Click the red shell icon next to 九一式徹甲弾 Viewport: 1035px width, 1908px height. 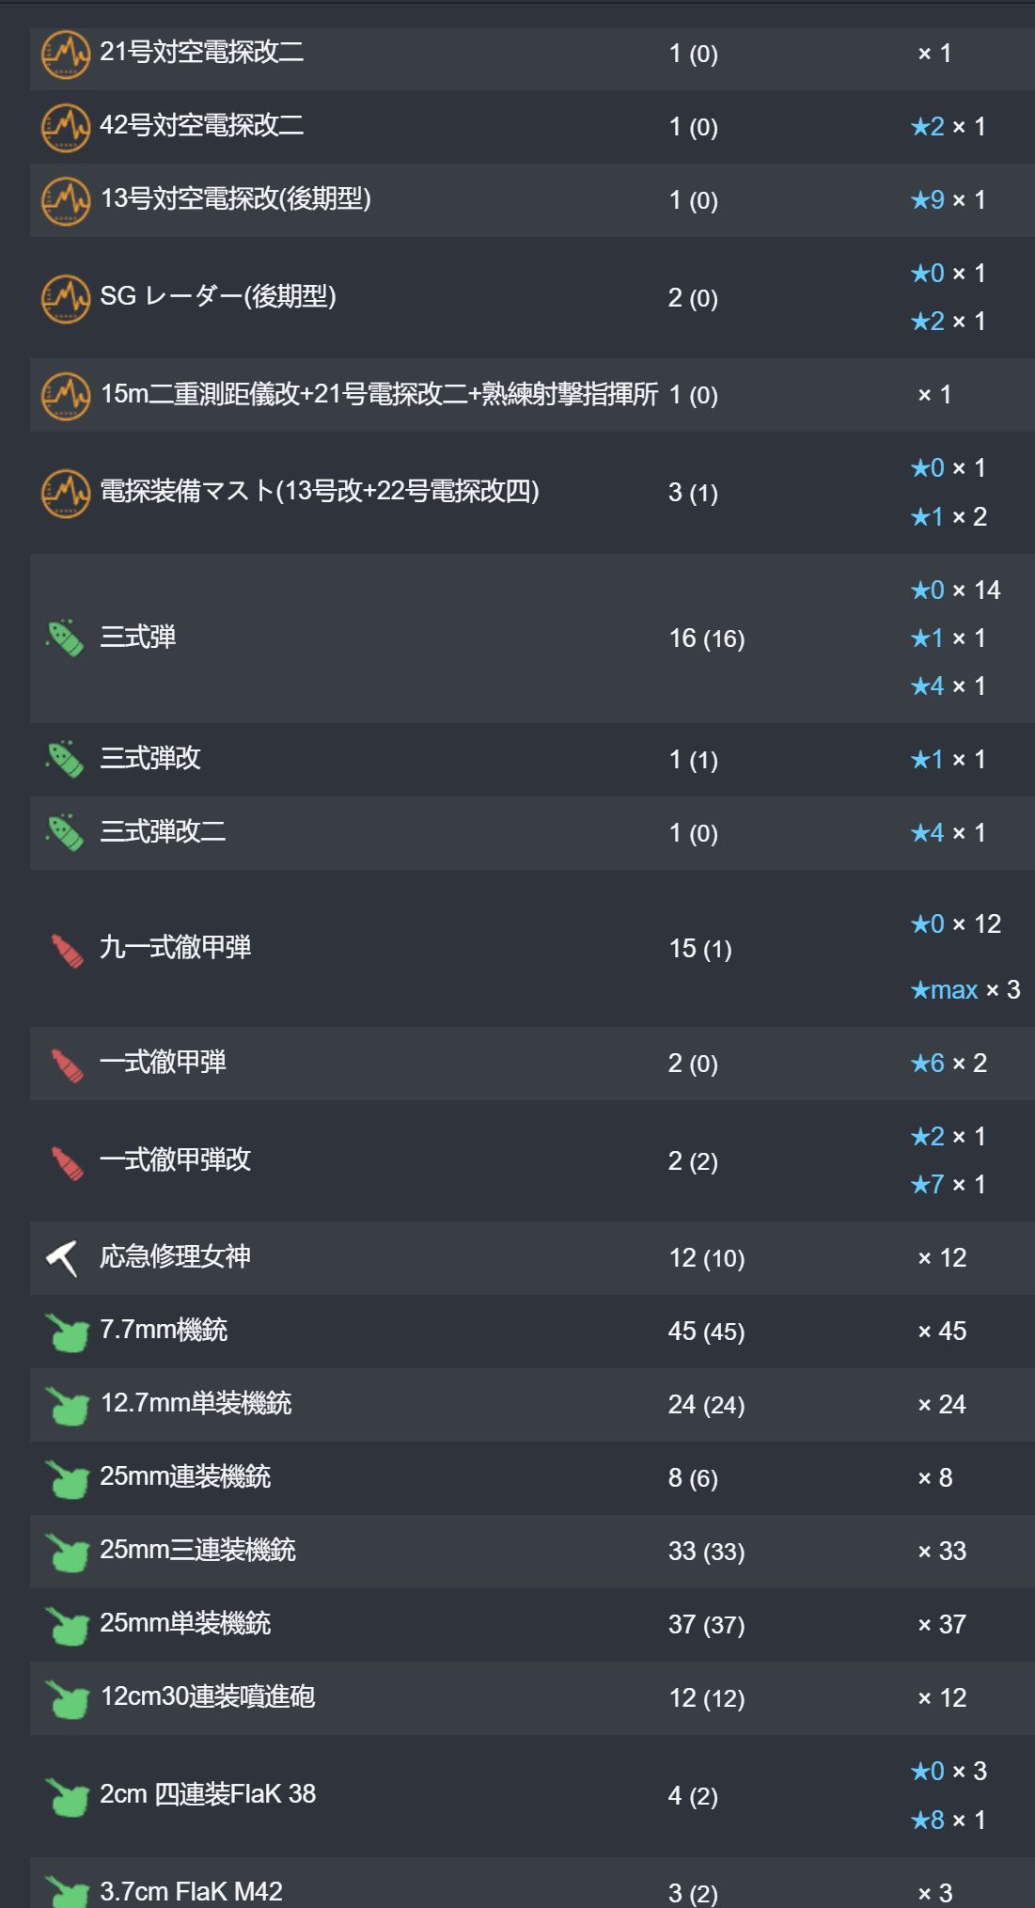click(x=66, y=949)
